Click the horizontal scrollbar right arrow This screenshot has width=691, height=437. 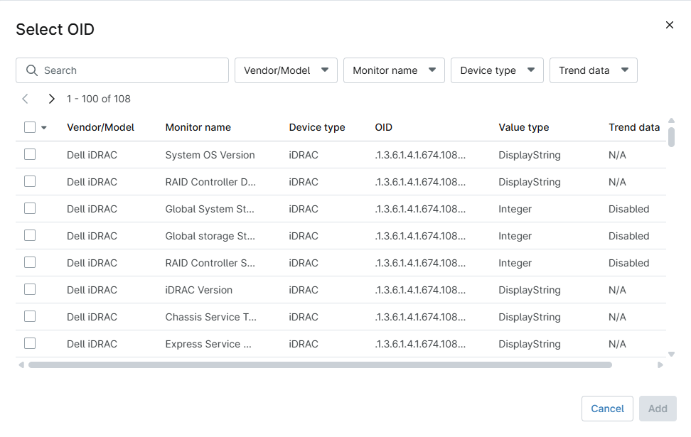660,365
